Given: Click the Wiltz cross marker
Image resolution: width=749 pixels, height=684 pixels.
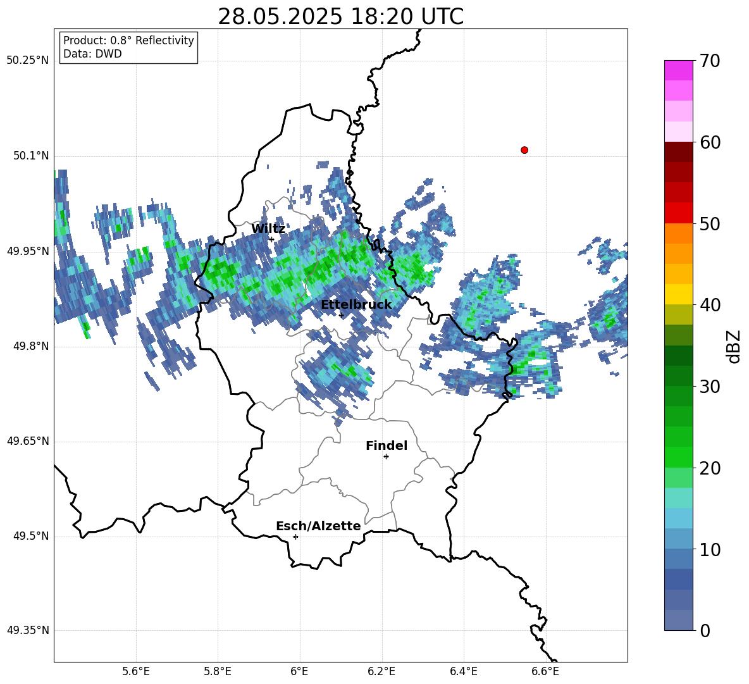Looking at the screenshot, I should pos(271,239).
